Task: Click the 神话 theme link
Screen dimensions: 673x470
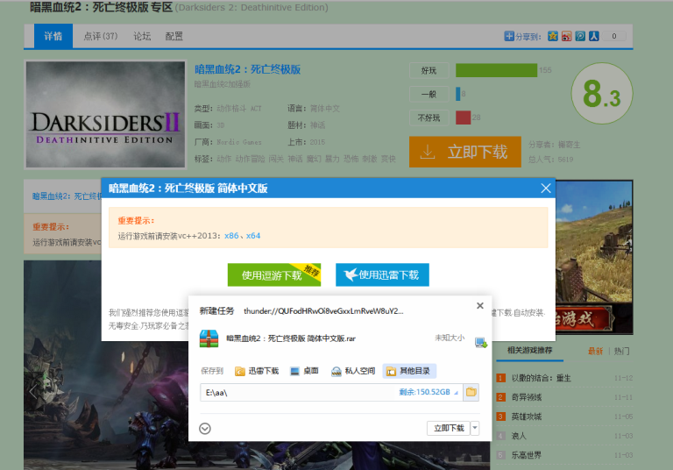Action: click(317, 125)
